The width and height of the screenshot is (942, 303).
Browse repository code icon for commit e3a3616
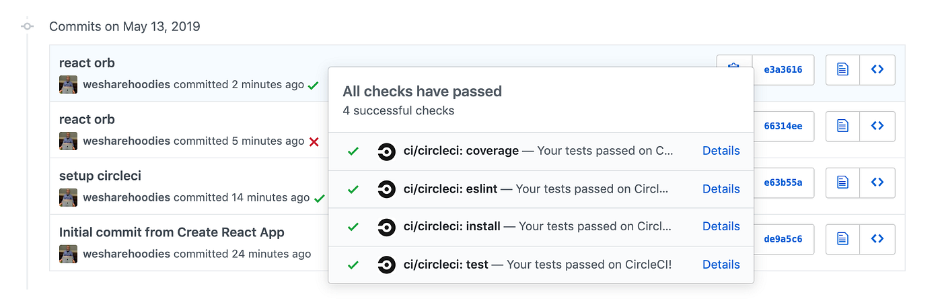[877, 69]
